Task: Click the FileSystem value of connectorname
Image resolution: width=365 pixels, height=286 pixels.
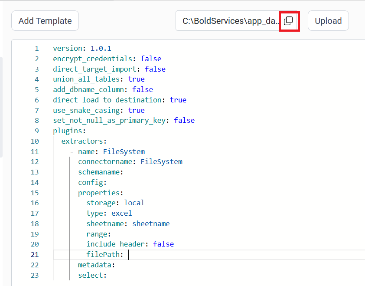Action: pyautogui.click(x=161, y=161)
